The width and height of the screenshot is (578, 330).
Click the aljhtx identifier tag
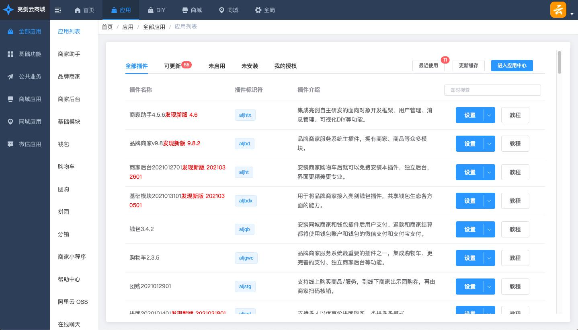point(245,115)
